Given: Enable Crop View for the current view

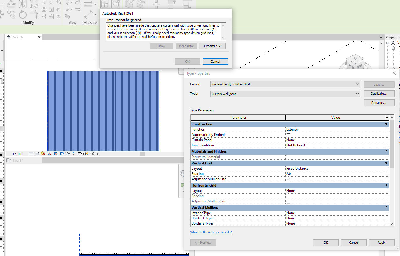Looking at the screenshot, I should [56, 154].
